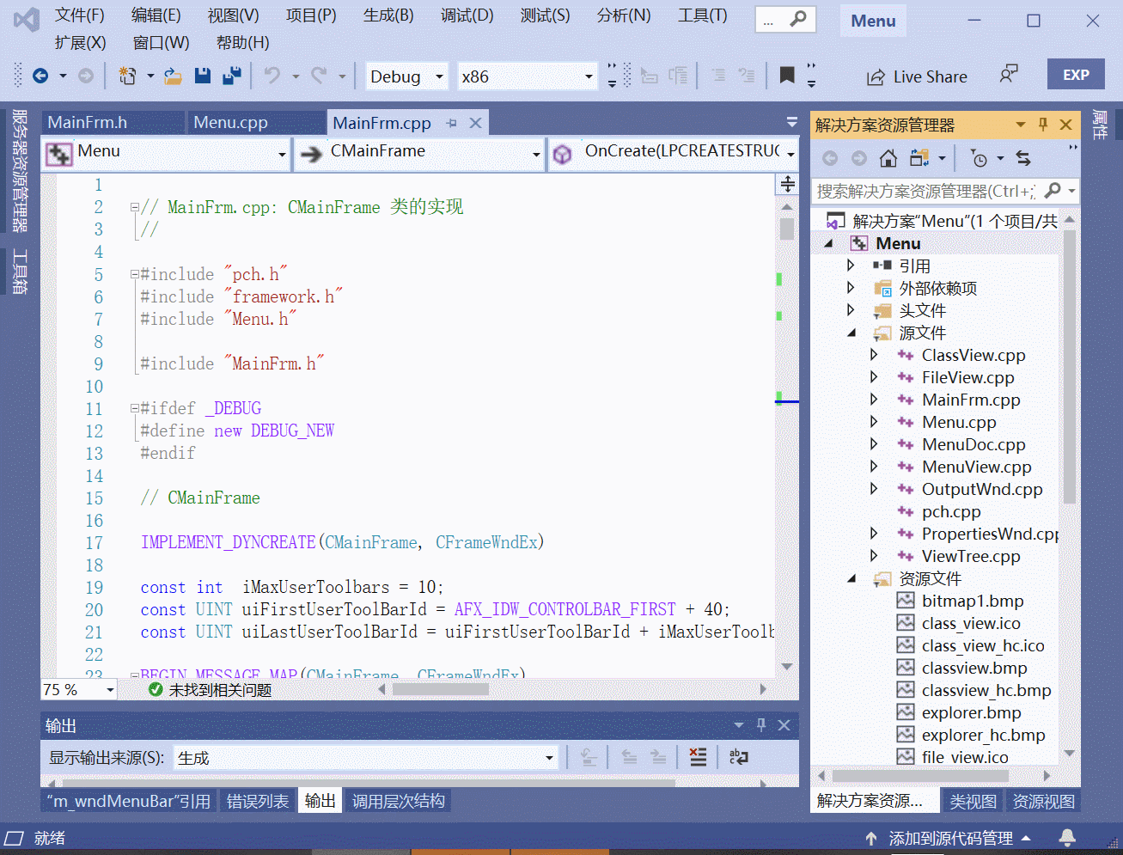
Task: Click the clear all output icon
Action: tap(698, 757)
